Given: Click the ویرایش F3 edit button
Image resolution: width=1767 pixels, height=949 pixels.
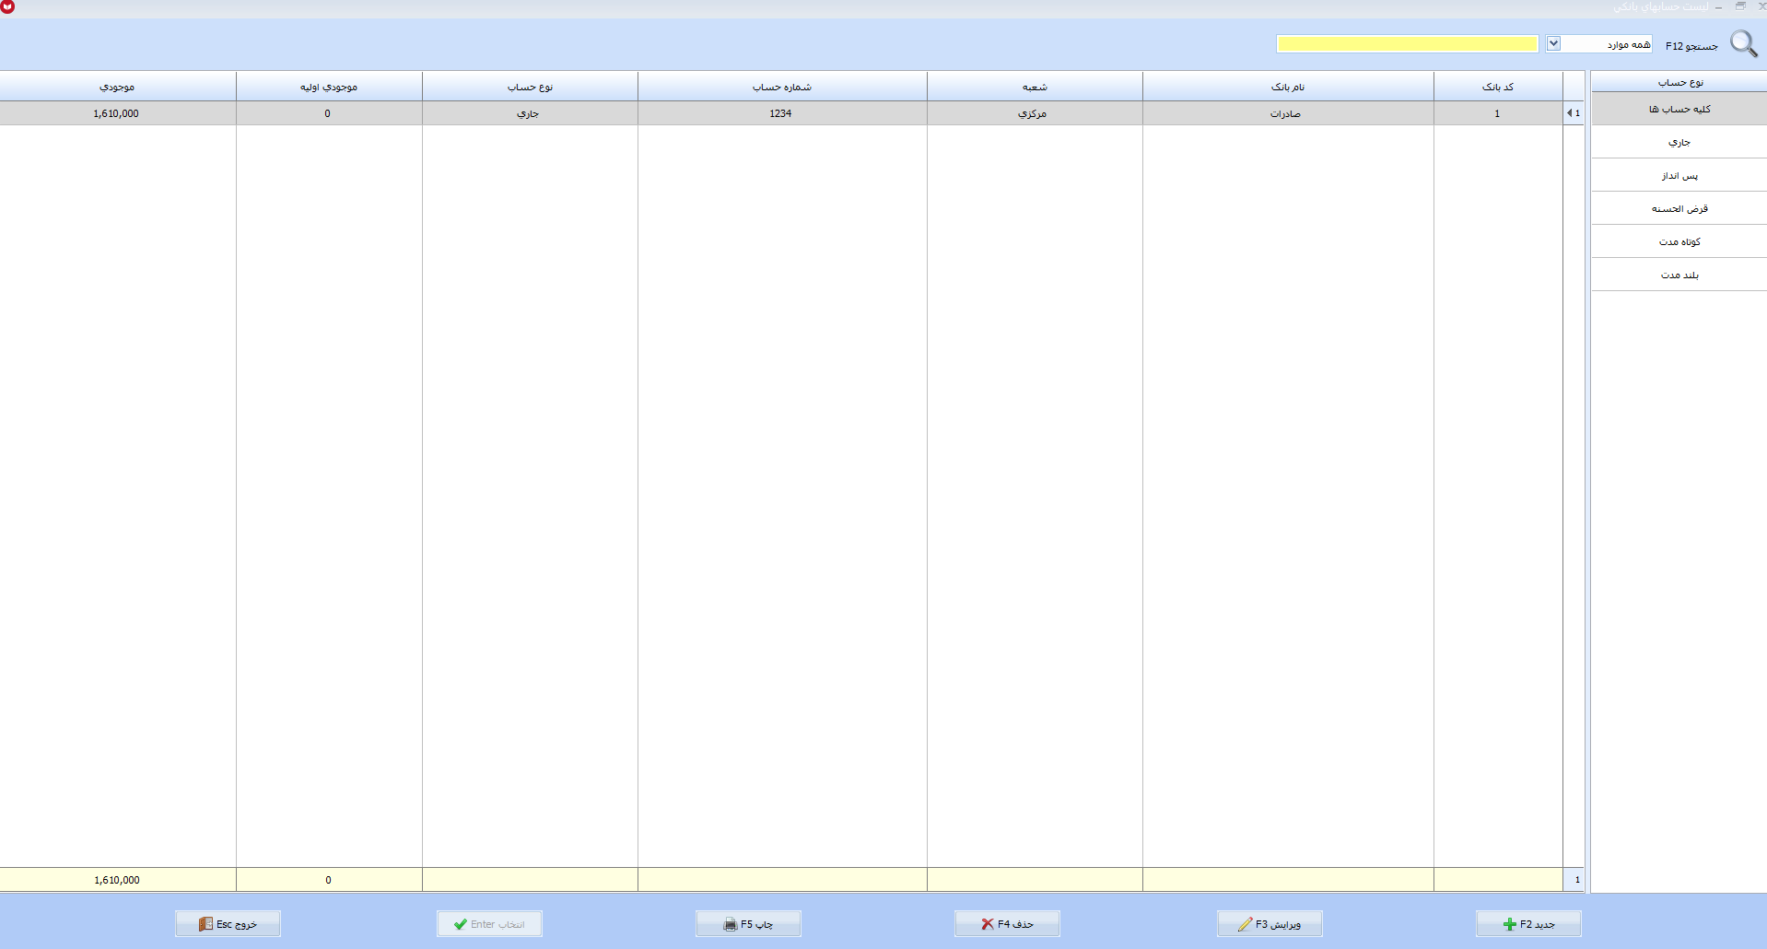Looking at the screenshot, I should 1270,923.
